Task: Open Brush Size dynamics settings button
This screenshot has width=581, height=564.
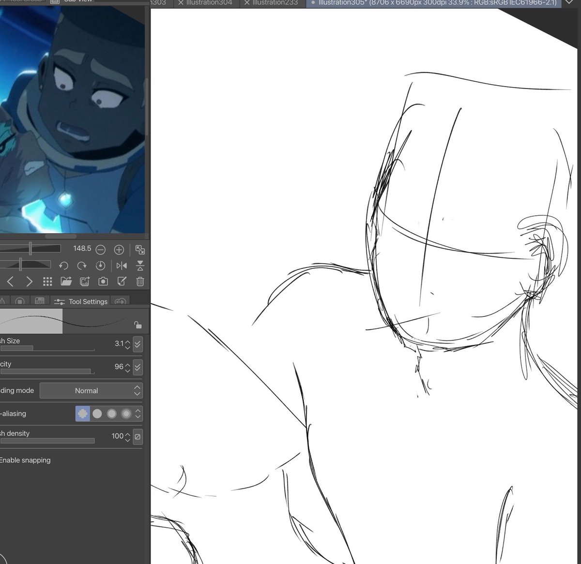Action: [138, 344]
